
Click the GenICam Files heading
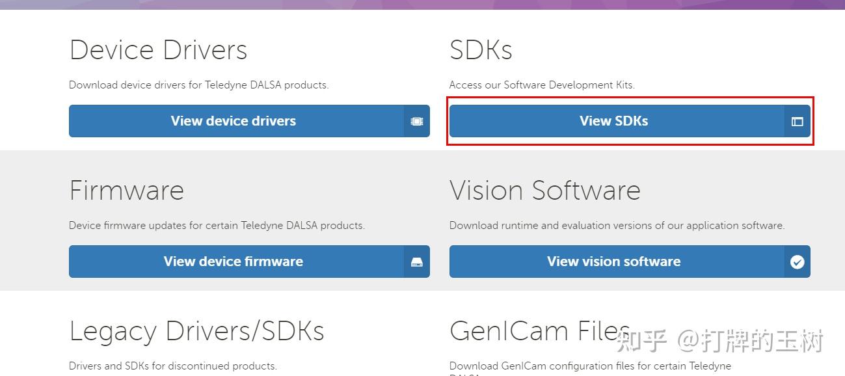540,331
